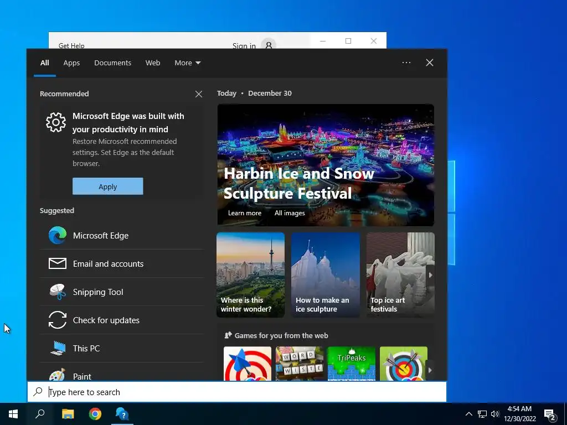
Task: Open the Windows Start menu
Action: (x=13, y=414)
